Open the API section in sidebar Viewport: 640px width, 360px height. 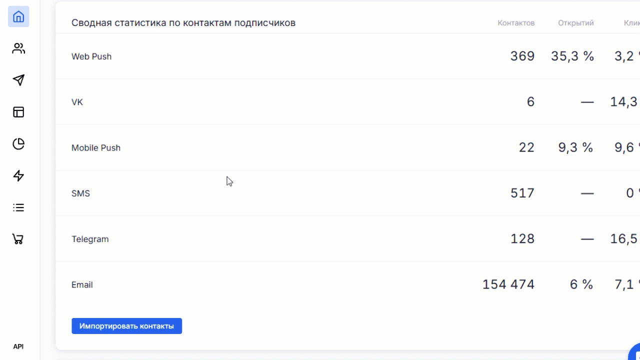(18, 346)
